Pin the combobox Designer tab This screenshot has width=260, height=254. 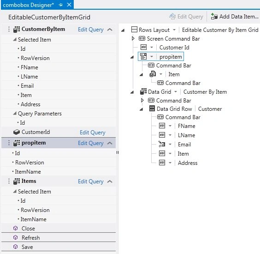pos(60,5)
